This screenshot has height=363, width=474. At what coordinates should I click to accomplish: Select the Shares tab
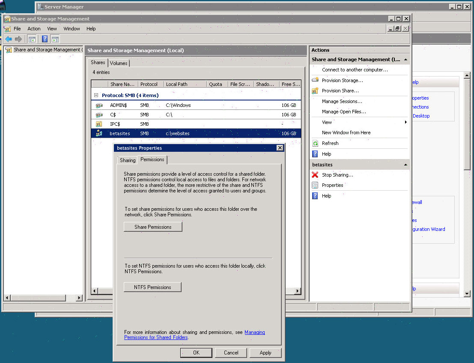click(x=98, y=62)
